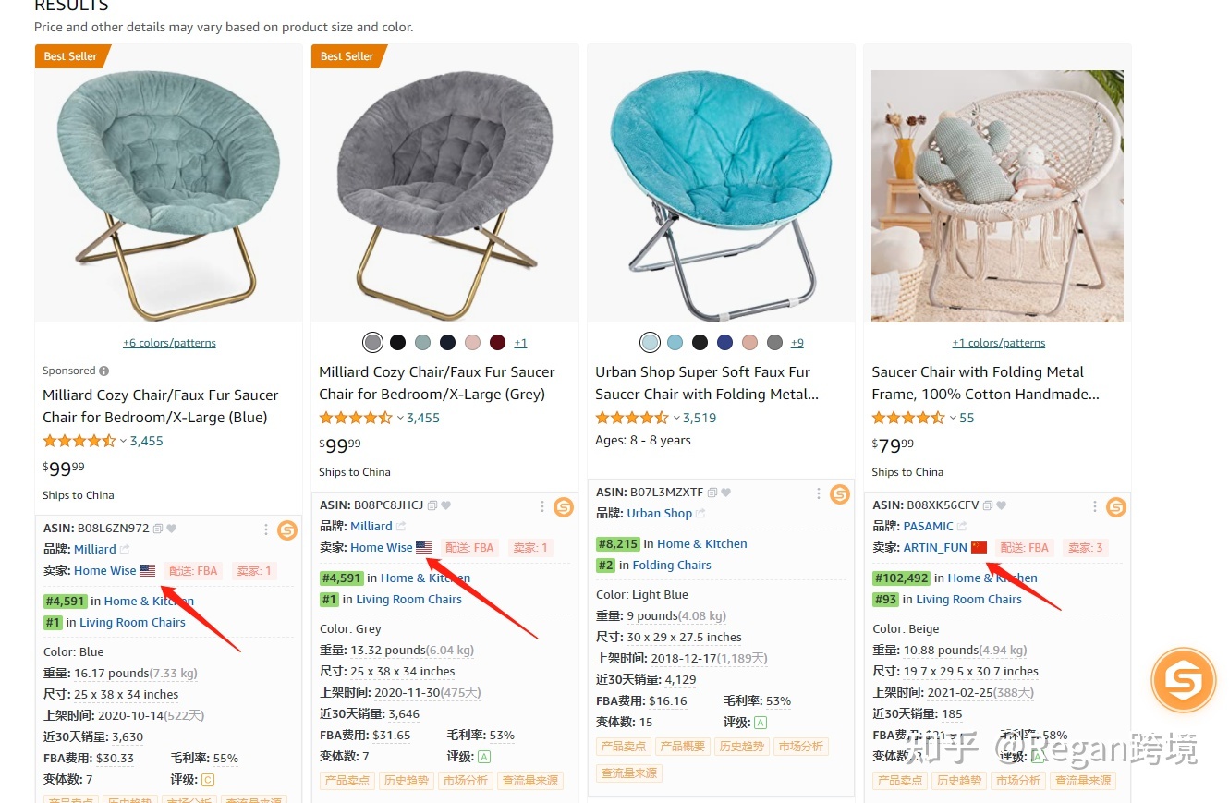This screenshot has width=1229, height=803.
Task: Click the +6 colors/patterns link
Action: [x=169, y=343]
